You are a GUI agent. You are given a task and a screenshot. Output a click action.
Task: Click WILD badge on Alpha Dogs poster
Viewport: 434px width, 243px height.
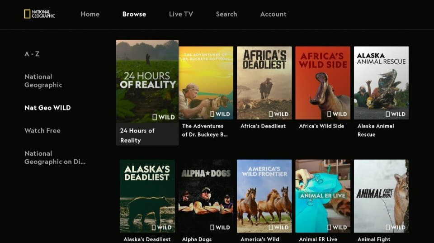(220, 228)
